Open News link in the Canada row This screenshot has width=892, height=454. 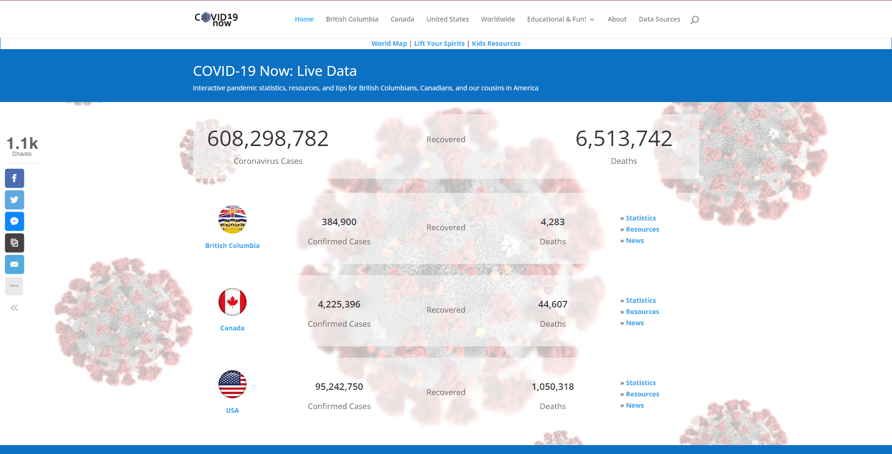(x=635, y=323)
